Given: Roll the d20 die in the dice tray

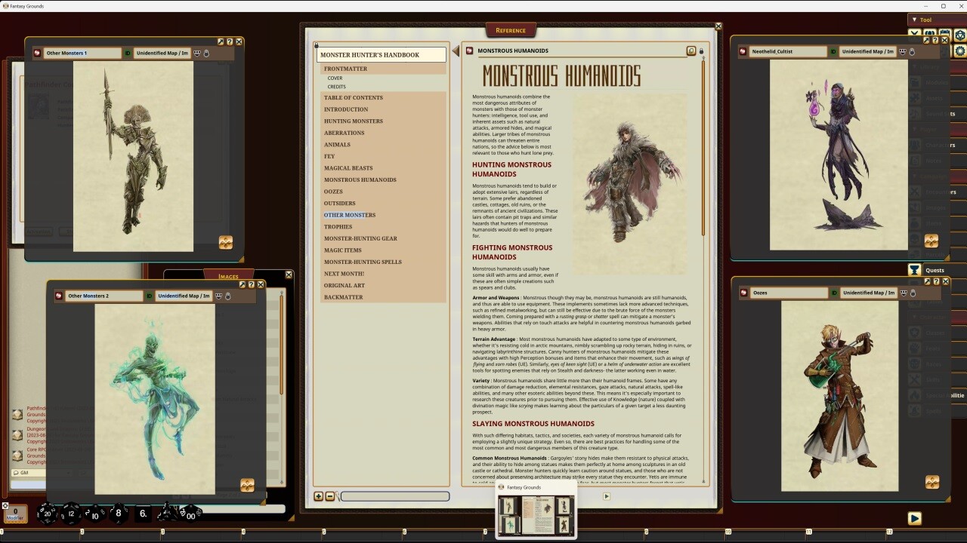Looking at the screenshot, I should tap(48, 514).
